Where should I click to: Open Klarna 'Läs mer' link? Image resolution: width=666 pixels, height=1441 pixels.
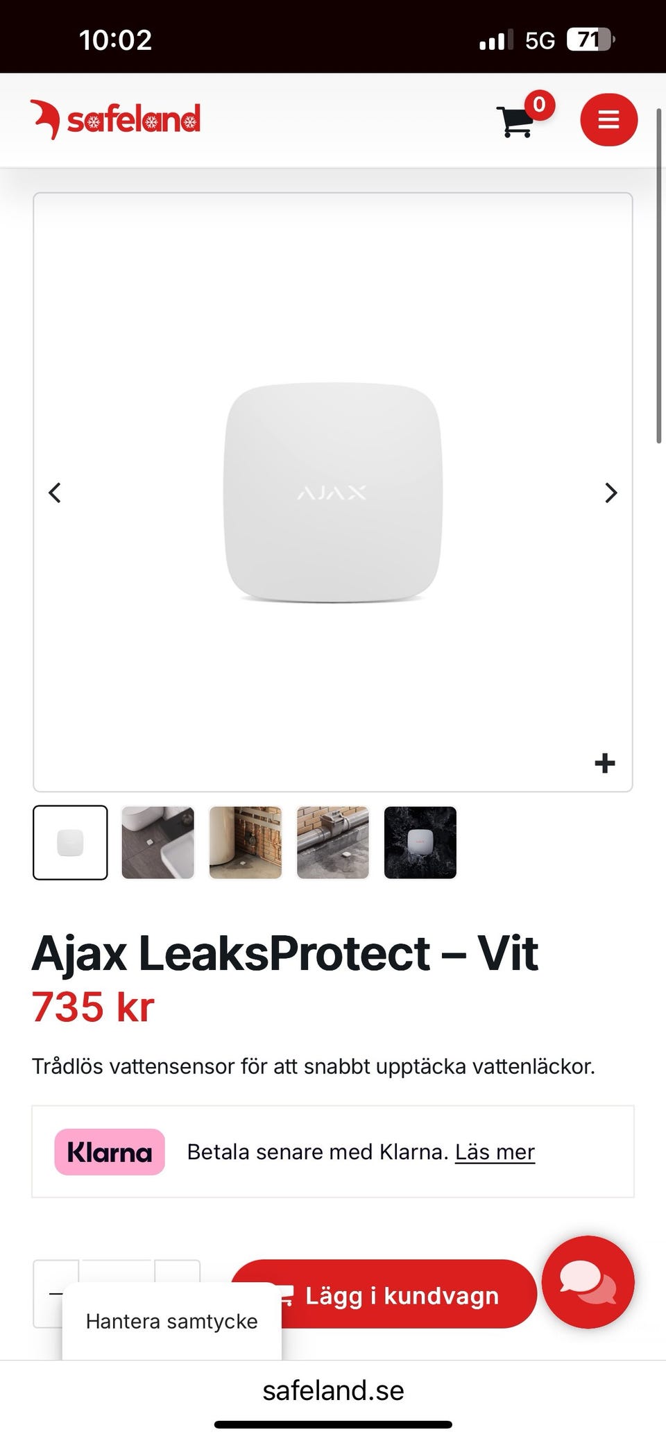point(495,1152)
